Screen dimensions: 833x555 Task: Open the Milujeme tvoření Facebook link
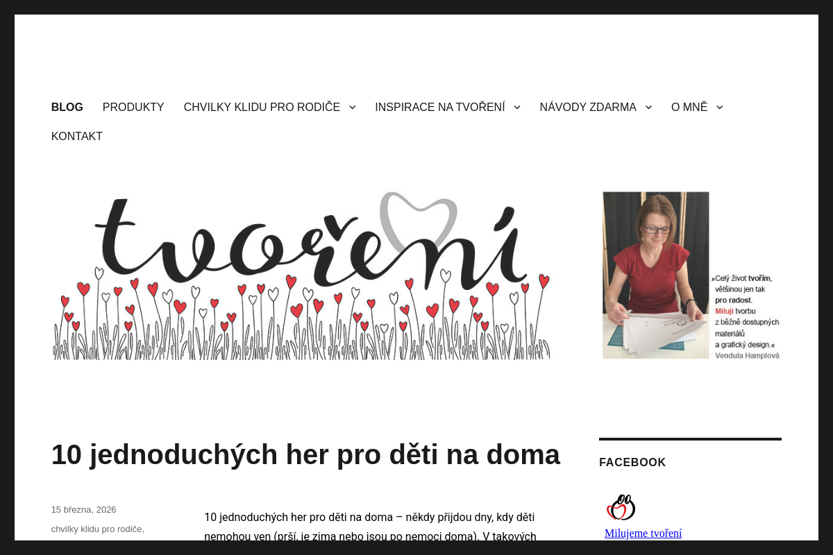(643, 533)
